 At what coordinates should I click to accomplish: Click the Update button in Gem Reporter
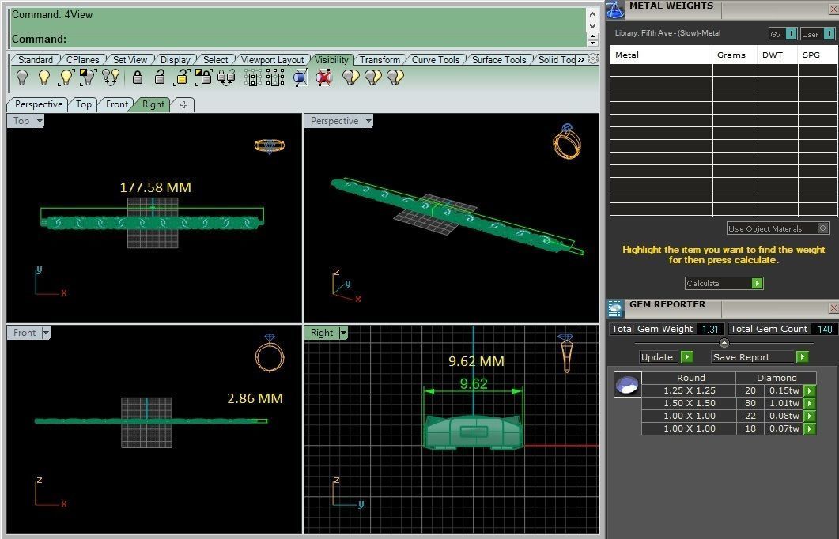pos(667,357)
